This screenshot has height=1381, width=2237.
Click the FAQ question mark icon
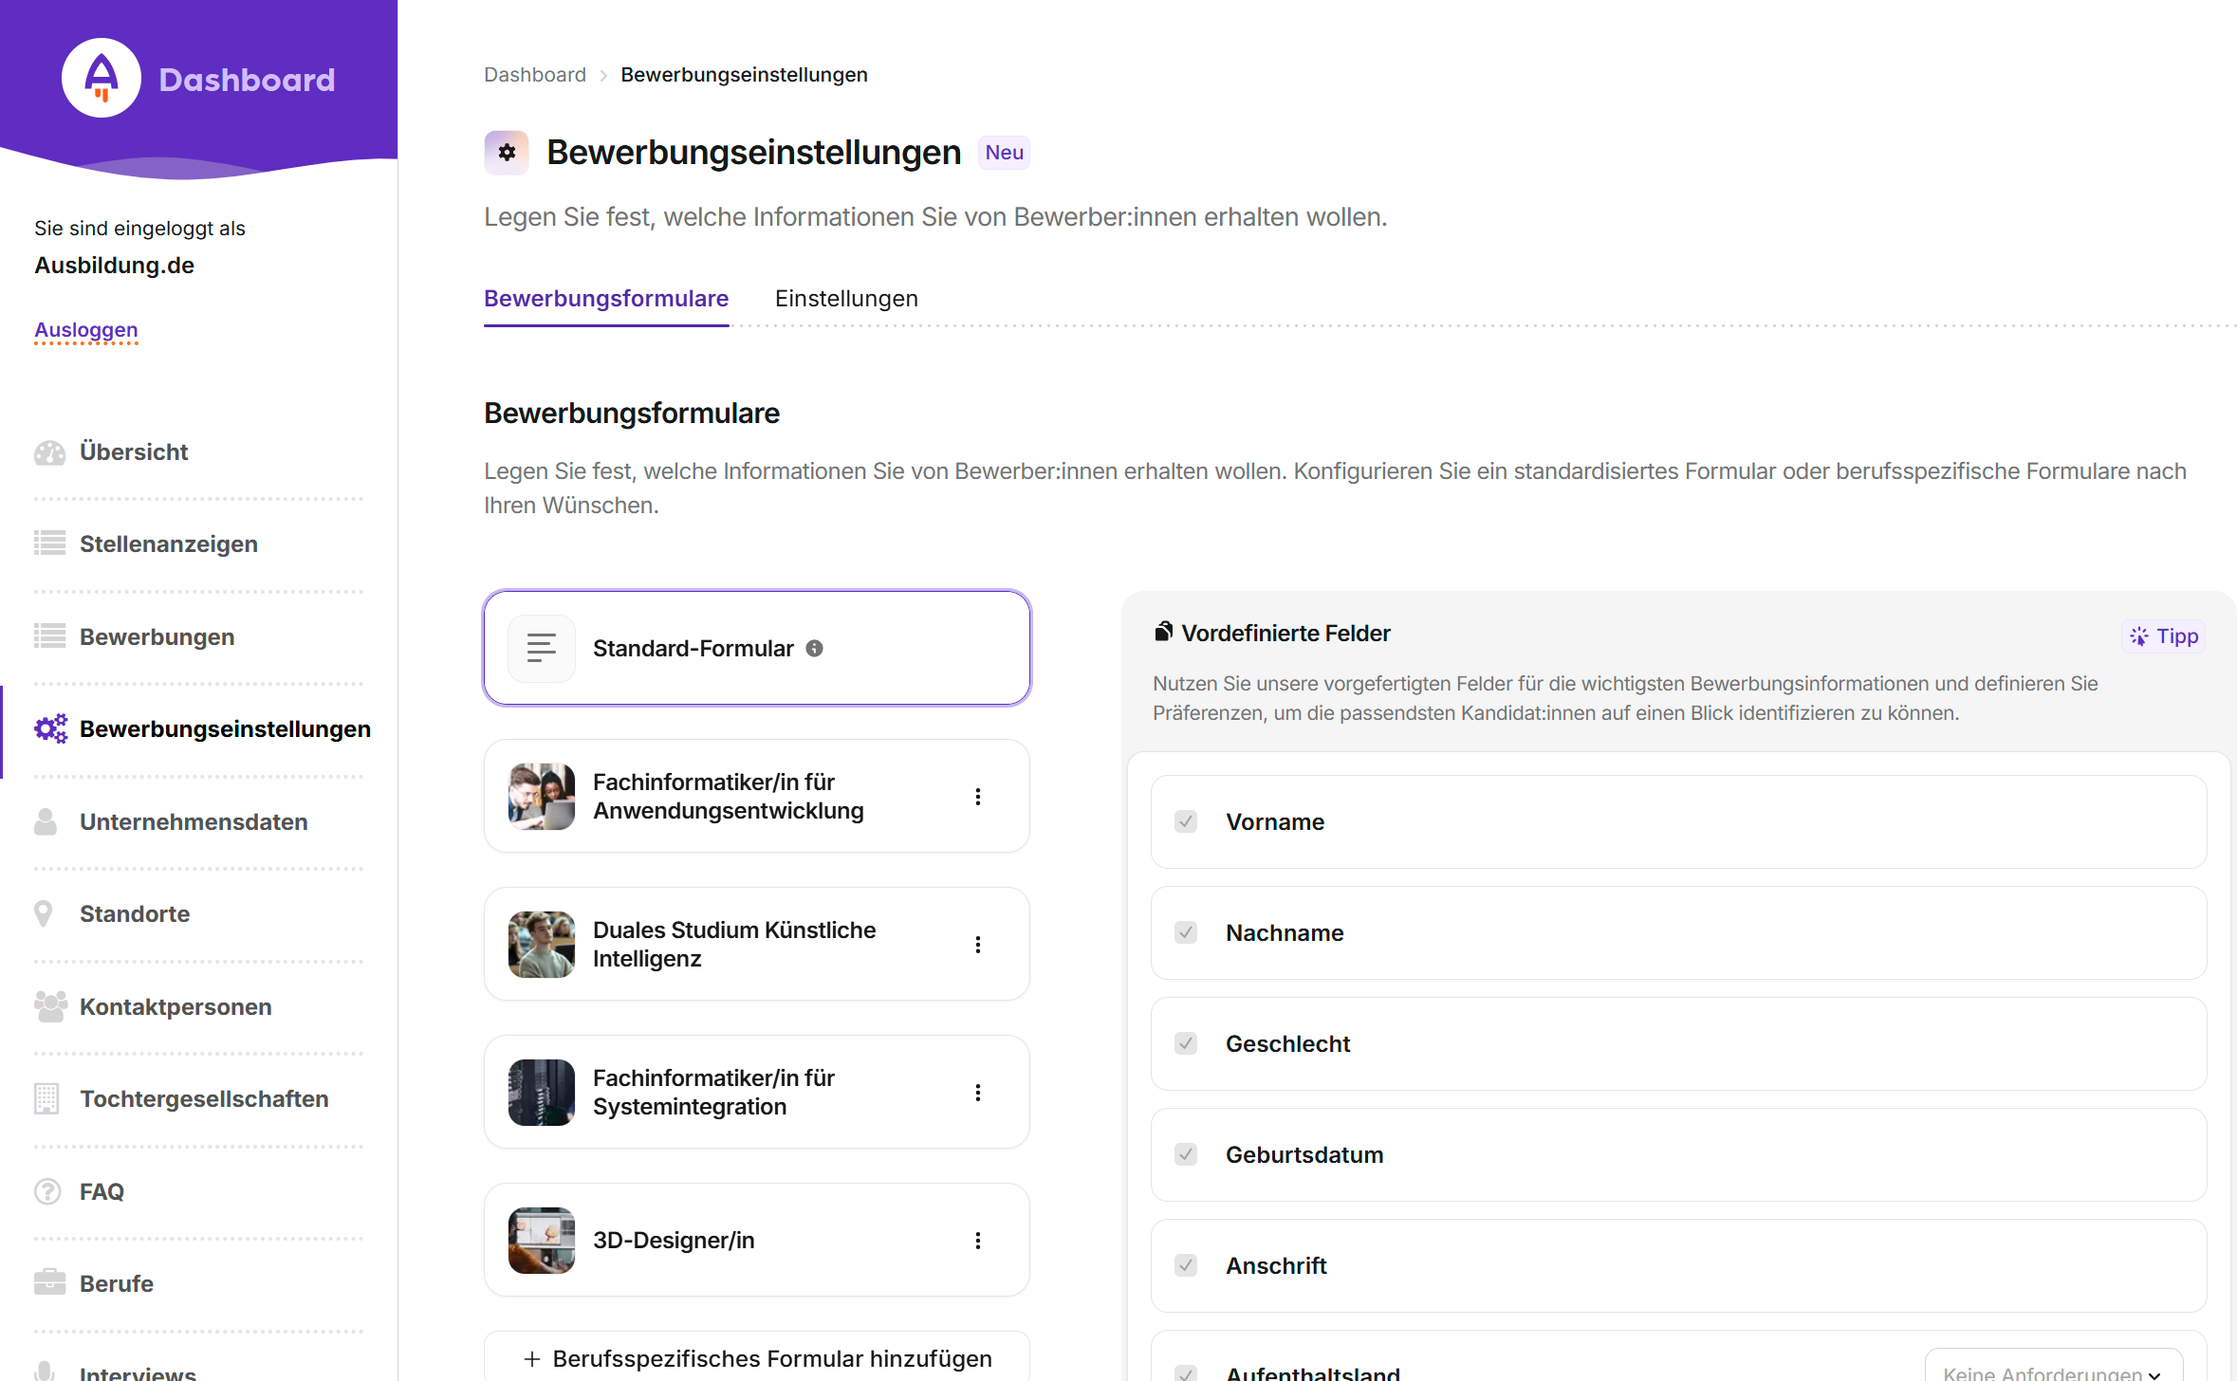[46, 1191]
